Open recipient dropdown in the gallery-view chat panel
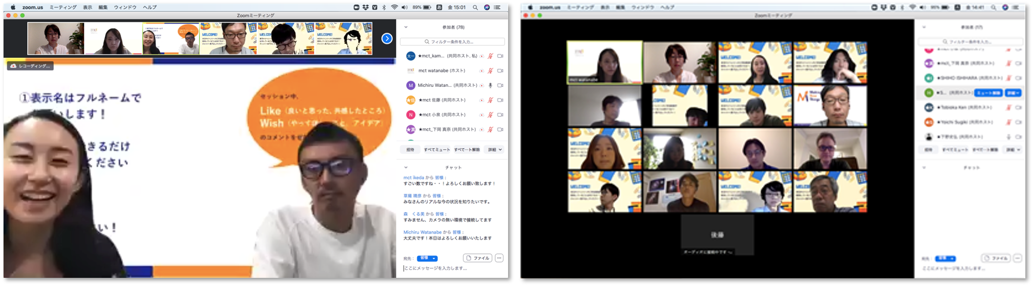The image size is (1032, 285). pyautogui.click(x=945, y=258)
